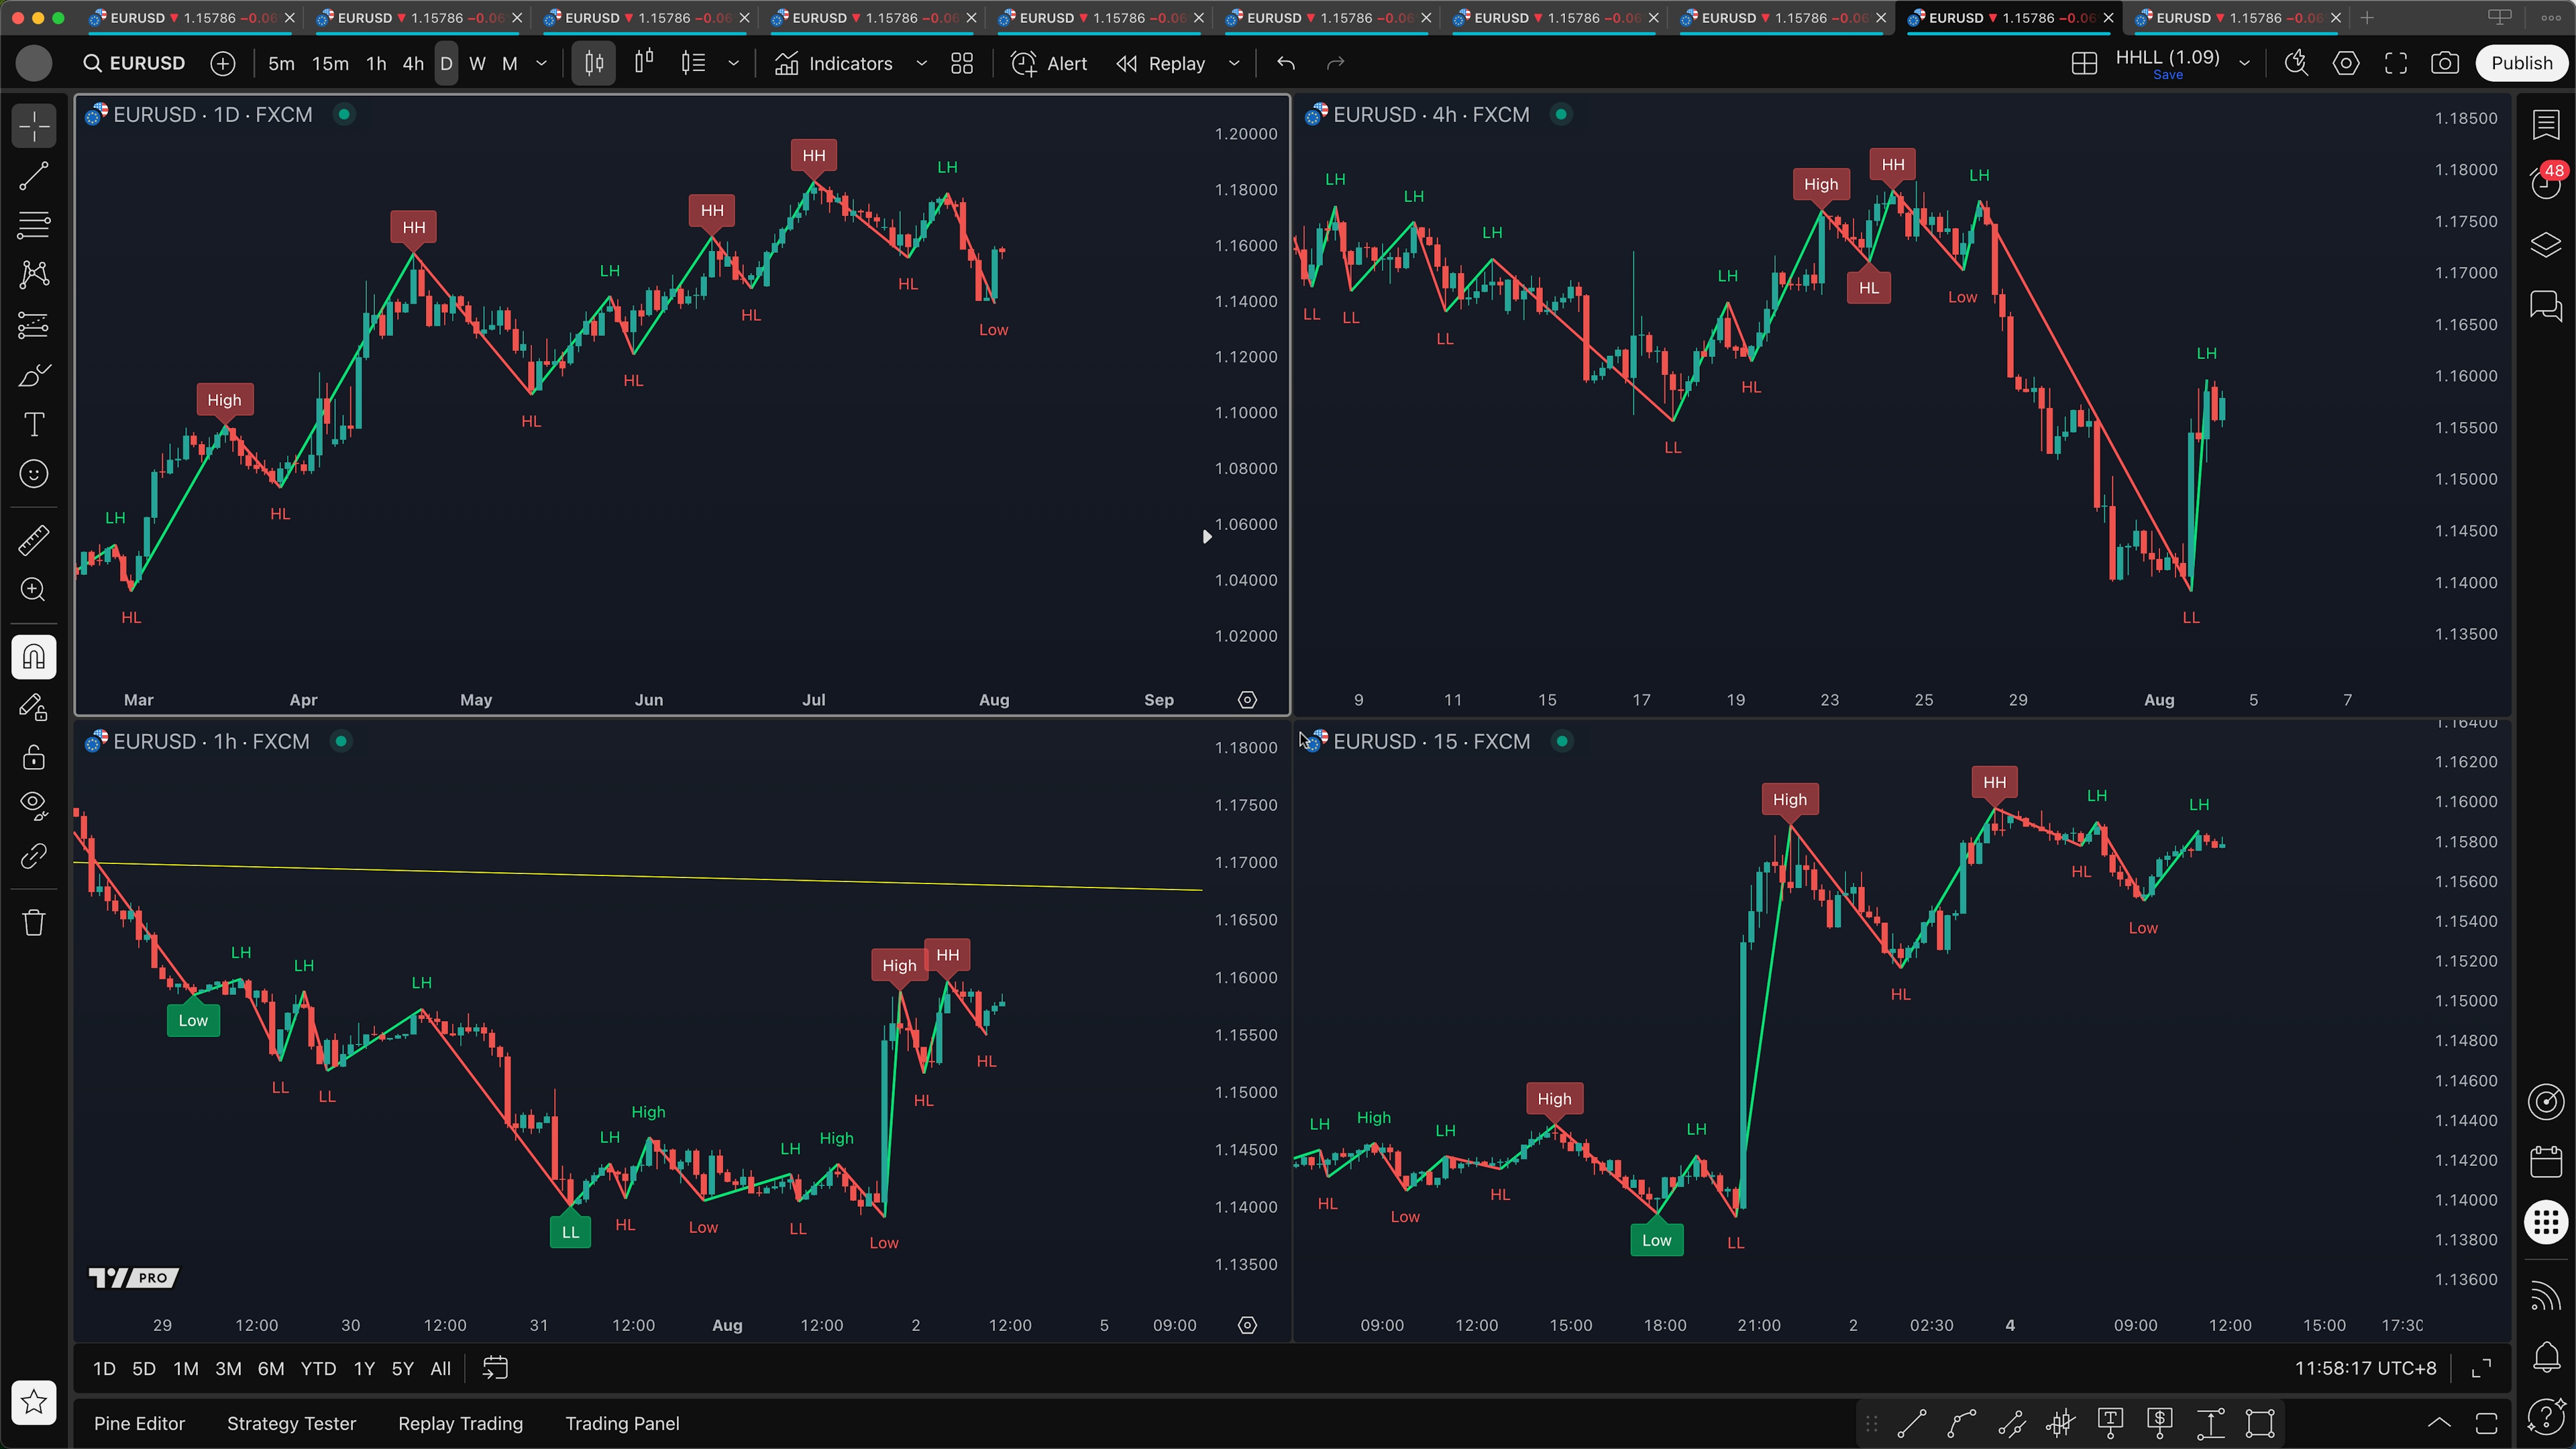Open the emoji icons tool
This screenshot has height=1449, width=2576.
pos(34,474)
